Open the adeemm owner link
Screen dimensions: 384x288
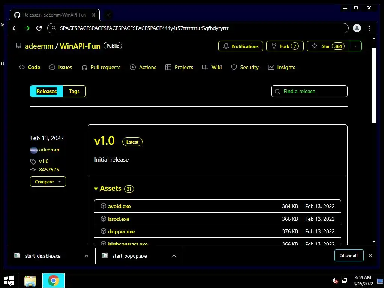click(39, 46)
